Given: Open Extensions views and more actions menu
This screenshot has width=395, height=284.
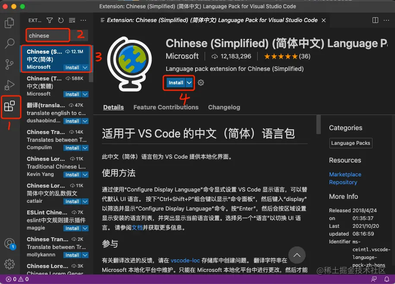Looking at the screenshot, I should click(83, 20).
